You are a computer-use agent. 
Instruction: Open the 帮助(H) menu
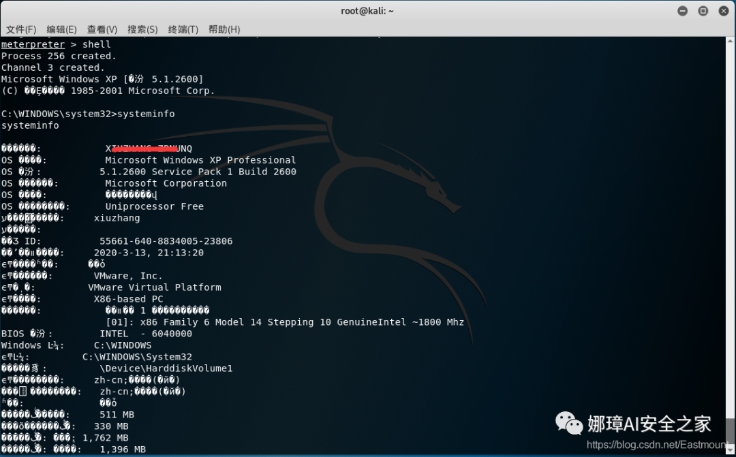(224, 29)
